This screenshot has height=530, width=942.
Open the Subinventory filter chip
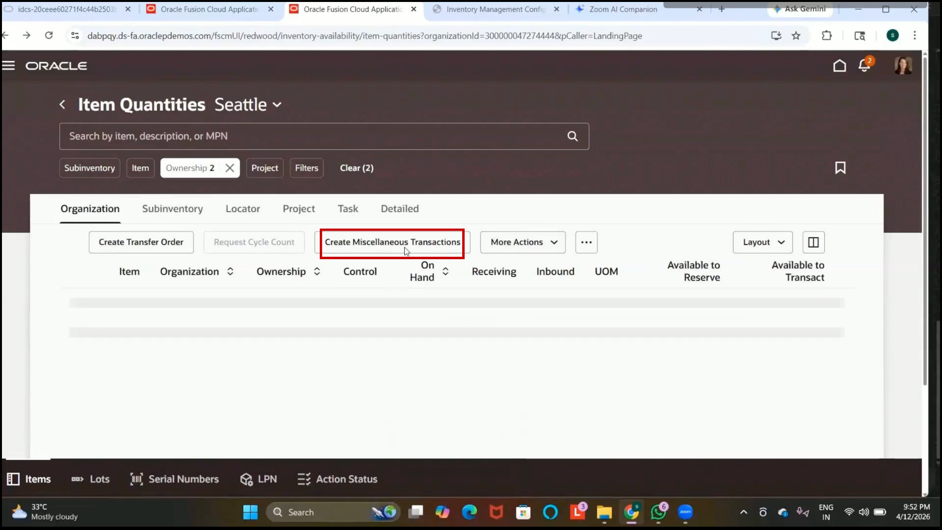(x=89, y=168)
